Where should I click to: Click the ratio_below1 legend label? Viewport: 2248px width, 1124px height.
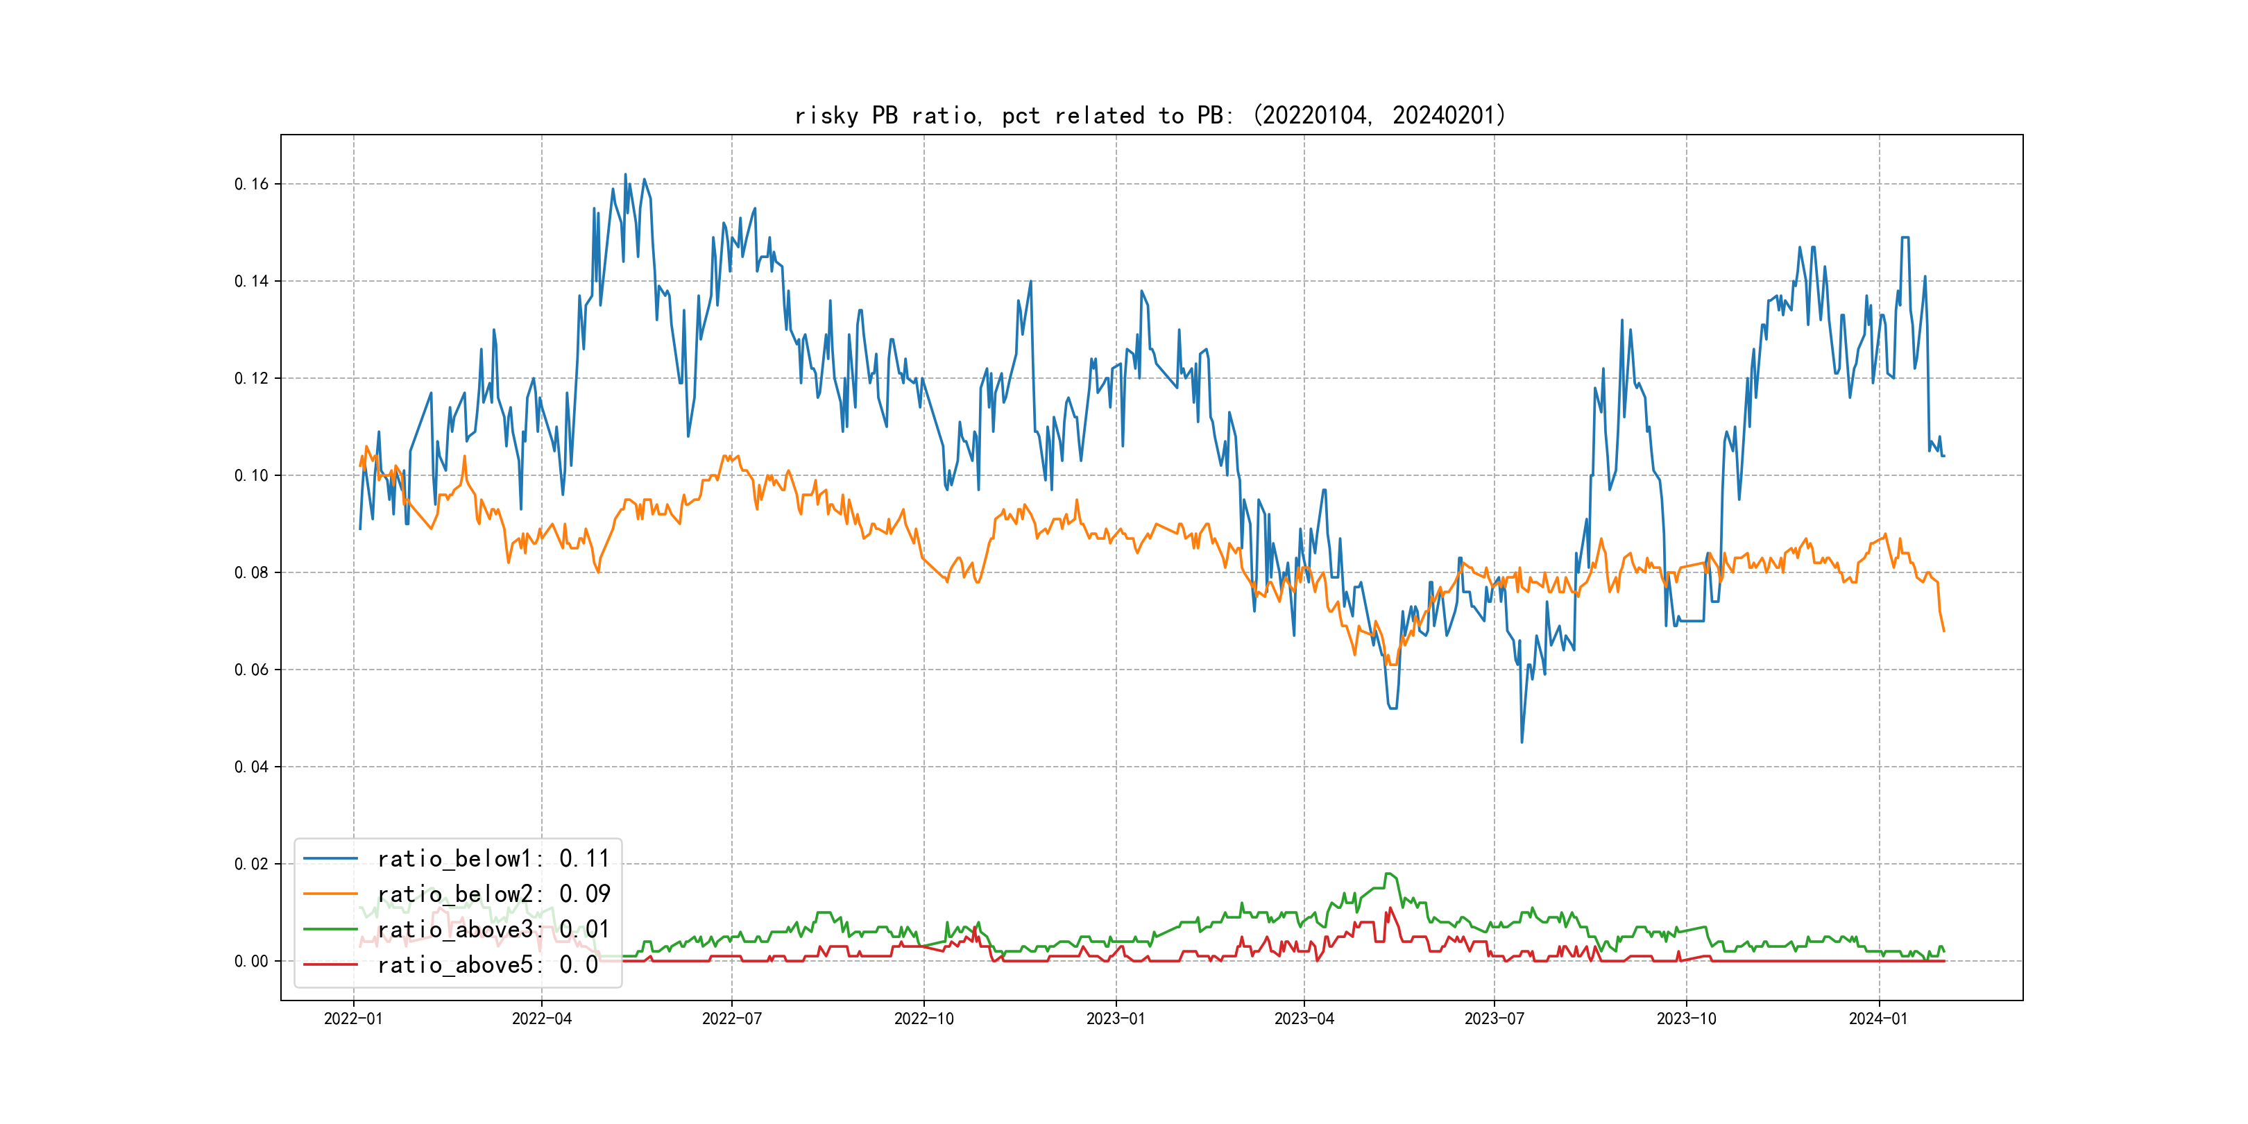pos(493,859)
